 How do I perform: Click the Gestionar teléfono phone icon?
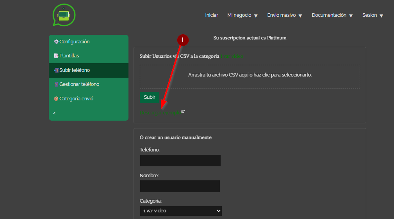coord(56,84)
